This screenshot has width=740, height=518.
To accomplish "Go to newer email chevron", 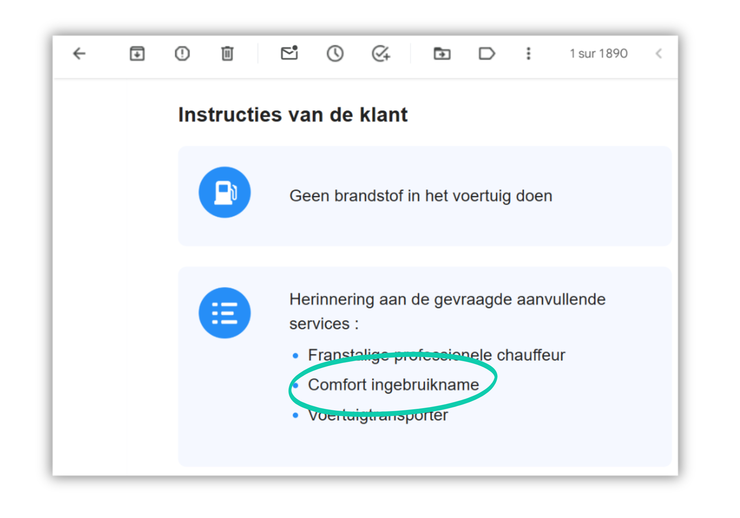I will 659,54.
